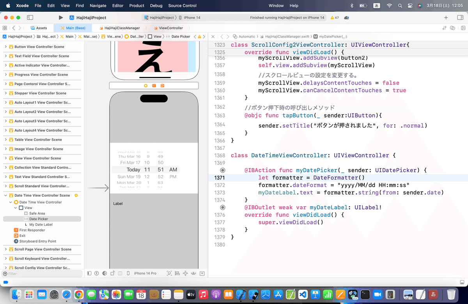The height and width of the screenshot is (304, 468).
Task: Change the canvas orientation icon
Action: 112,273
